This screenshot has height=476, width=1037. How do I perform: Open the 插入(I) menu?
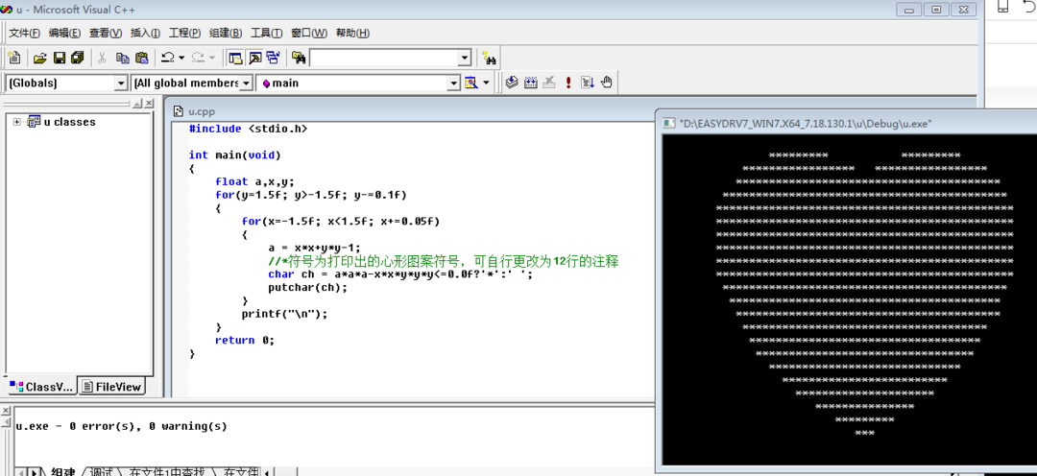[146, 33]
